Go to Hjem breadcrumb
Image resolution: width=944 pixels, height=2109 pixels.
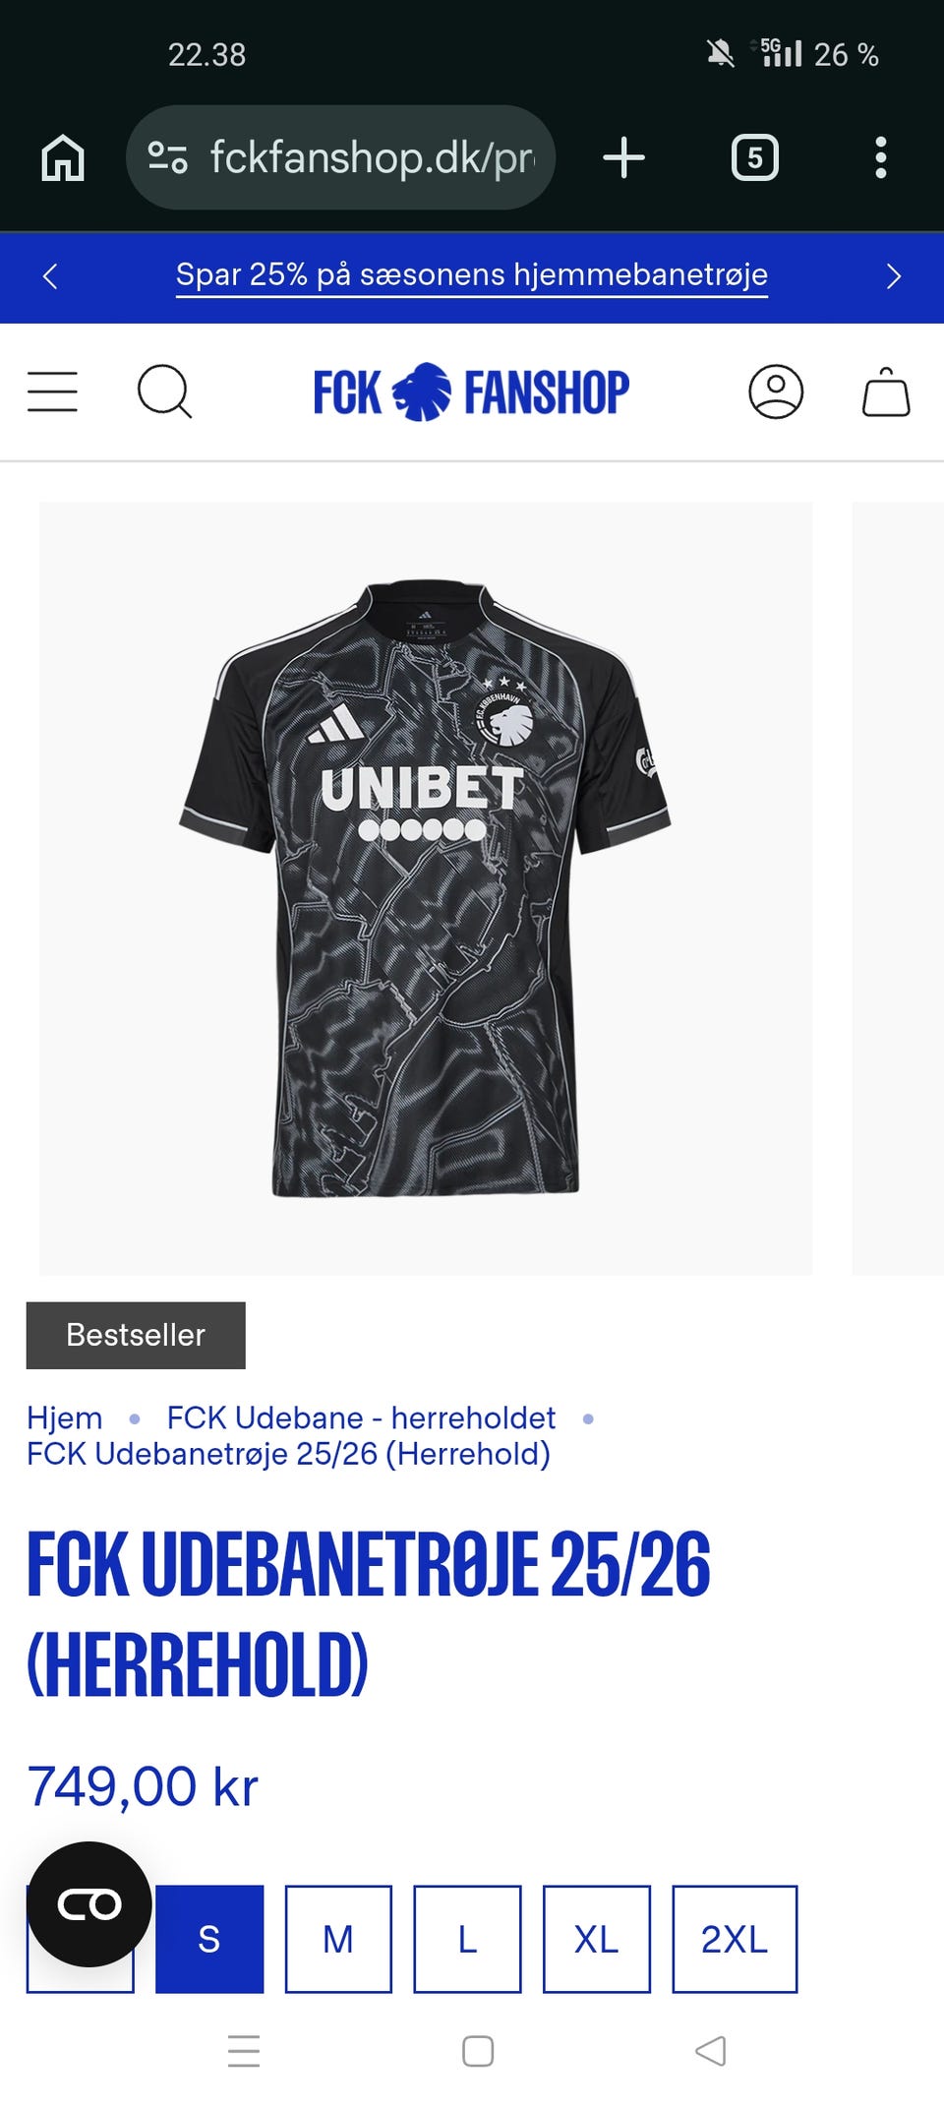click(65, 1417)
